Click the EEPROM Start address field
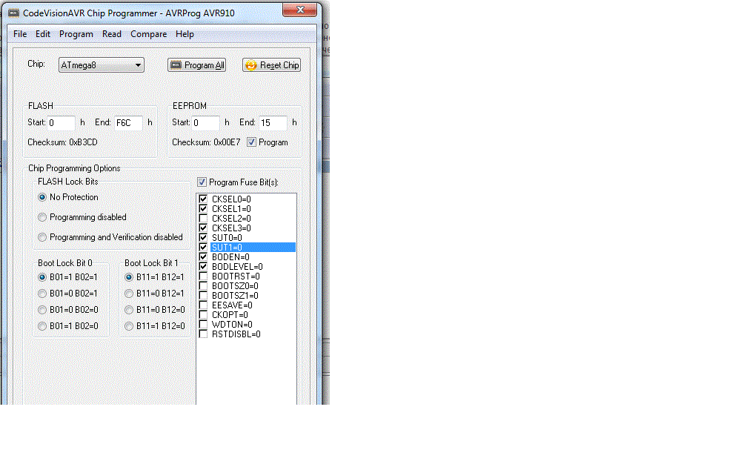 tap(205, 123)
